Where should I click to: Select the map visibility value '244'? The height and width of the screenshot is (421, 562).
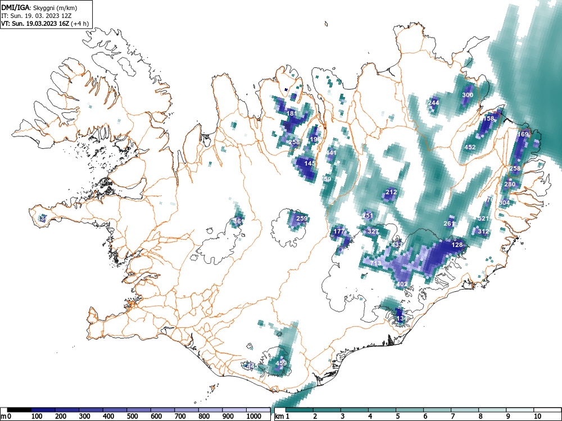click(x=433, y=103)
